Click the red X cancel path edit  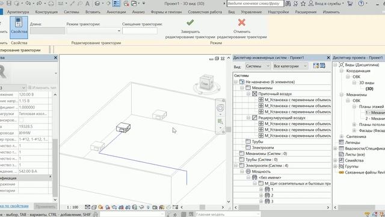click(x=242, y=22)
